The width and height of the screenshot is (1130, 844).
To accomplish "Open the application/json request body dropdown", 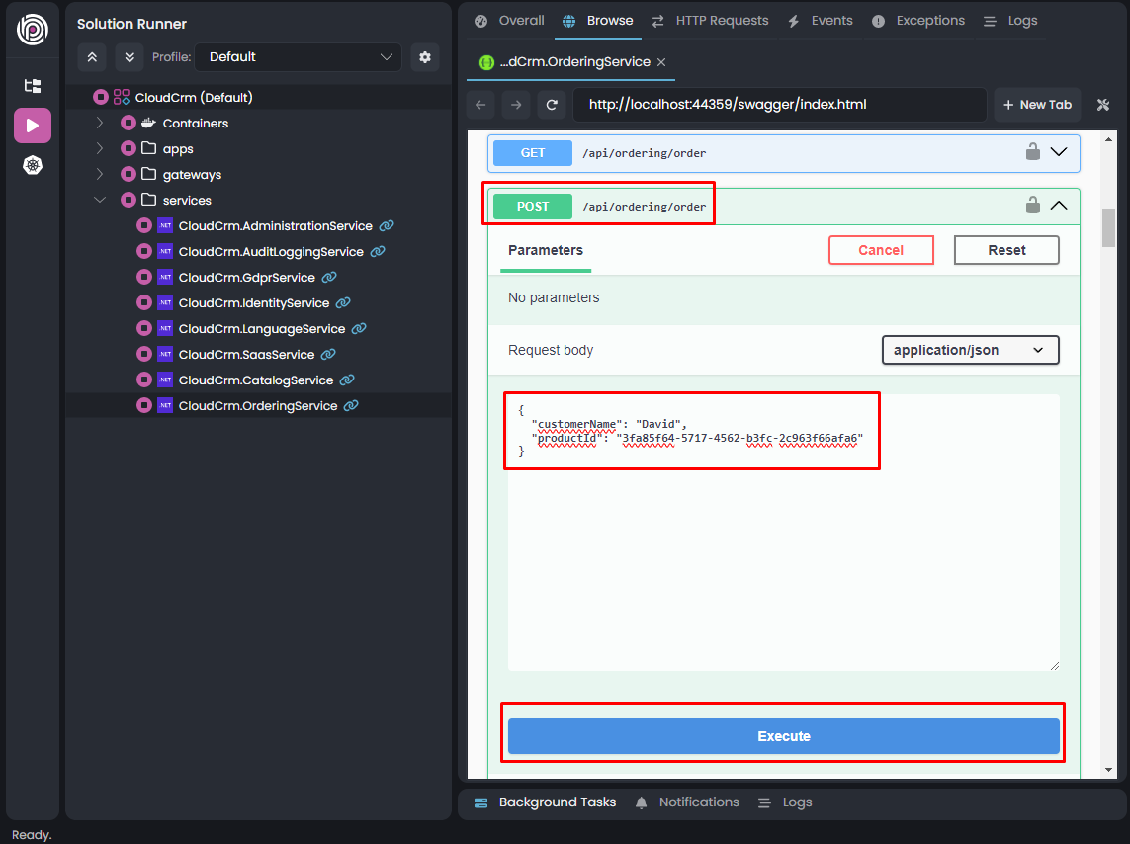I will tap(970, 350).
